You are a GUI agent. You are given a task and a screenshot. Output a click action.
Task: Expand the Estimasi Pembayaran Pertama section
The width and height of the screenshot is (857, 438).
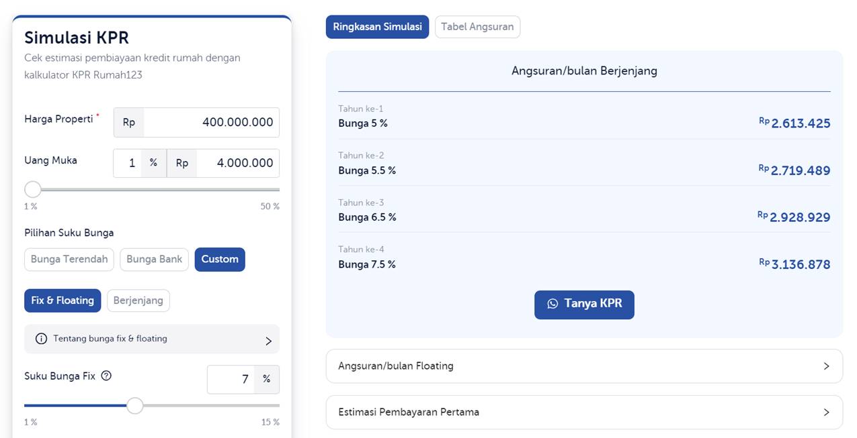point(583,411)
